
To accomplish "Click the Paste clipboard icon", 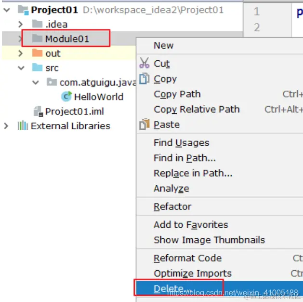I will [x=145, y=124].
